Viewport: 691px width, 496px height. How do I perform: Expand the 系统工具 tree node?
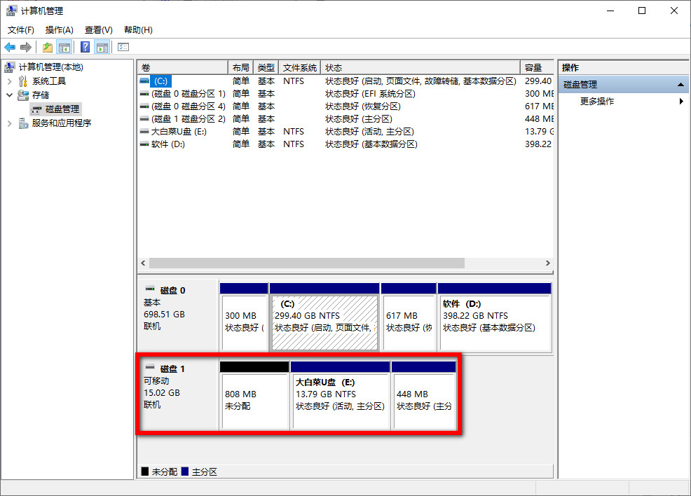coord(10,81)
